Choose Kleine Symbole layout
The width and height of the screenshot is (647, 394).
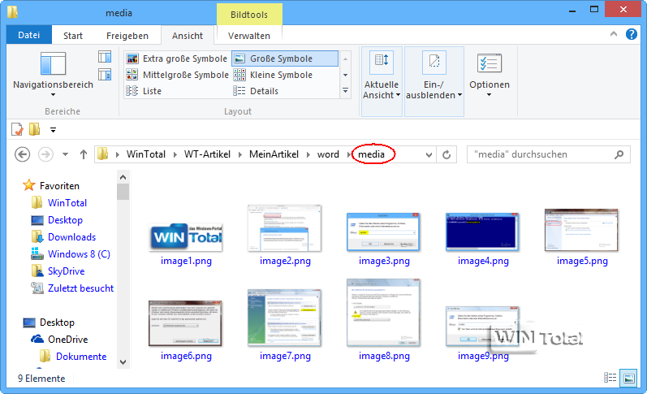click(273, 75)
